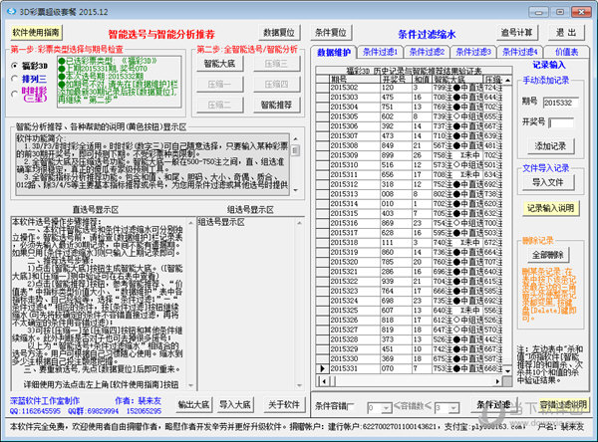Click the 数据复位 button
The image size is (598, 442).
click(x=279, y=33)
